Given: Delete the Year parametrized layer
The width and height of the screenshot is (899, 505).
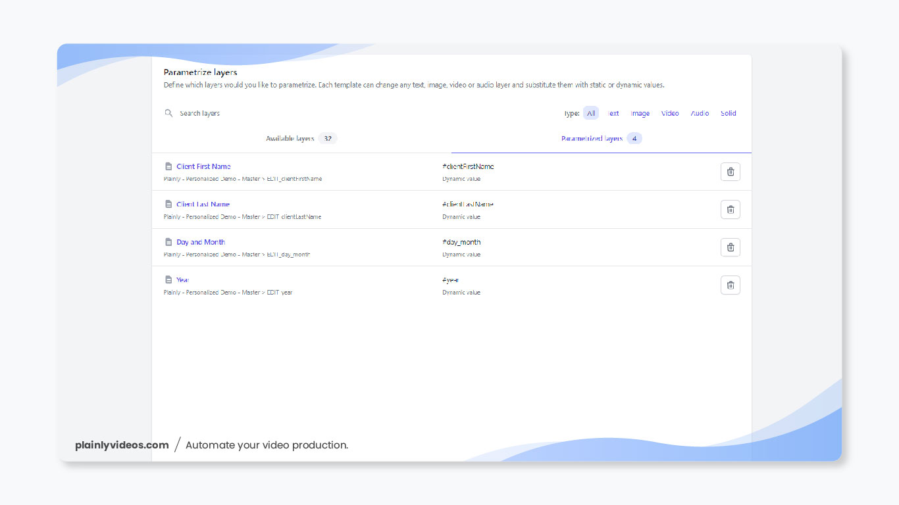Looking at the screenshot, I should tap(730, 285).
